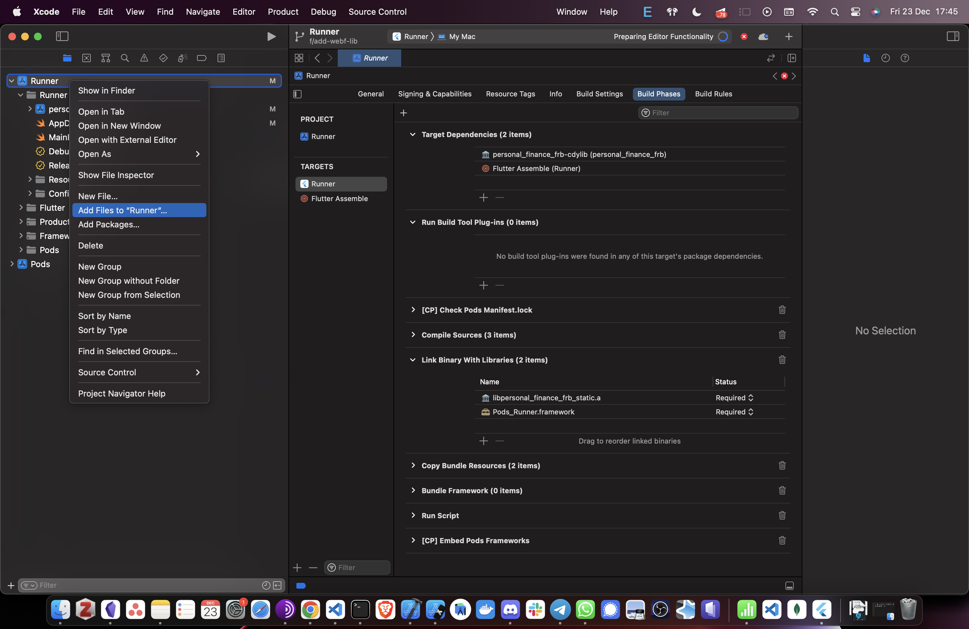Open the Symbol navigator icon
Screen dimensions: 969x629
(105, 58)
